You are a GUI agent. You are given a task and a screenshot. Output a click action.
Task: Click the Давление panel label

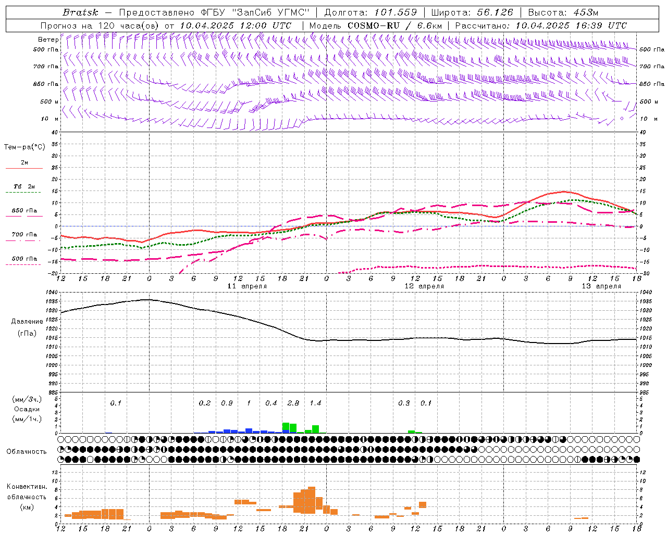tap(27, 322)
